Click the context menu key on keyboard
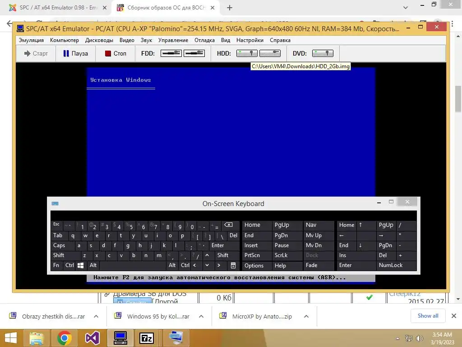The image size is (462, 347). pyautogui.click(x=233, y=265)
